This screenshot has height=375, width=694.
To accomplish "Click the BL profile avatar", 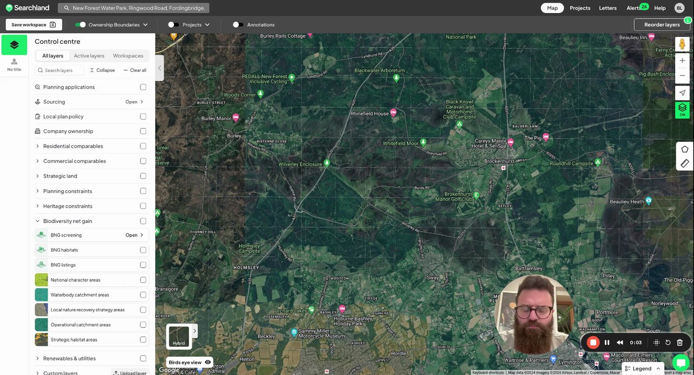I will click(x=679, y=8).
